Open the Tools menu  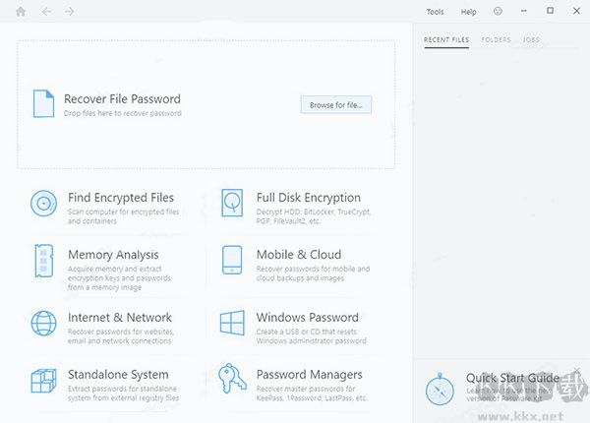click(x=435, y=12)
